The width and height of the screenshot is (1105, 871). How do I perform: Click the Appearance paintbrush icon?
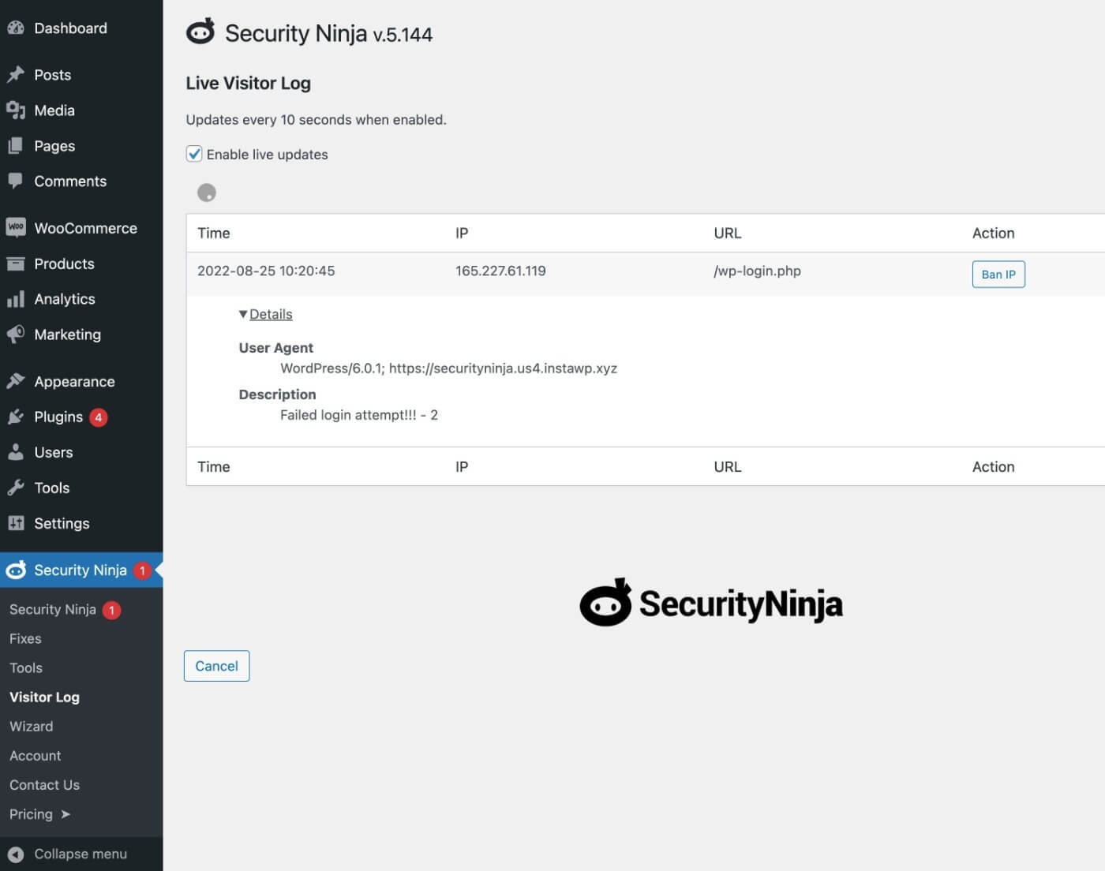pyautogui.click(x=16, y=381)
